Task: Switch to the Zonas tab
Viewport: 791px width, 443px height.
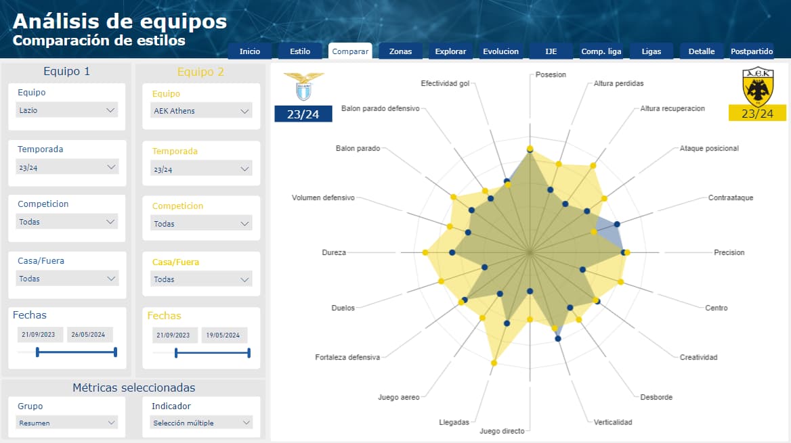Action: click(400, 51)
